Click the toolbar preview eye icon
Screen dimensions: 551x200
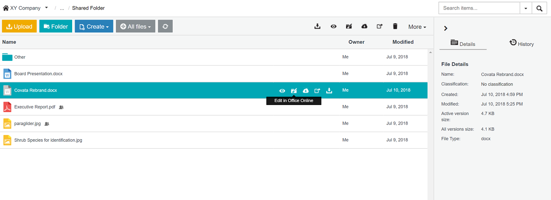point(334,26)
